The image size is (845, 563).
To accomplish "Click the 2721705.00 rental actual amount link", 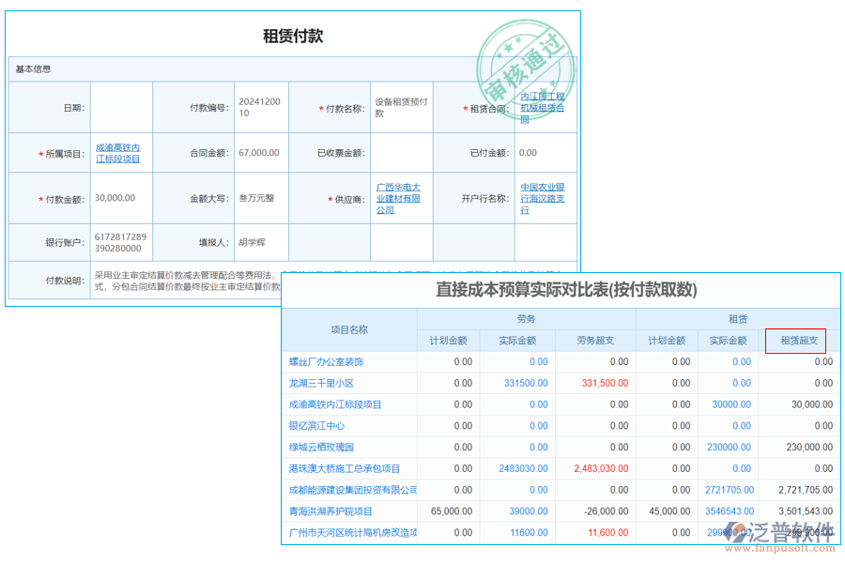I will (x=729, y=490).
